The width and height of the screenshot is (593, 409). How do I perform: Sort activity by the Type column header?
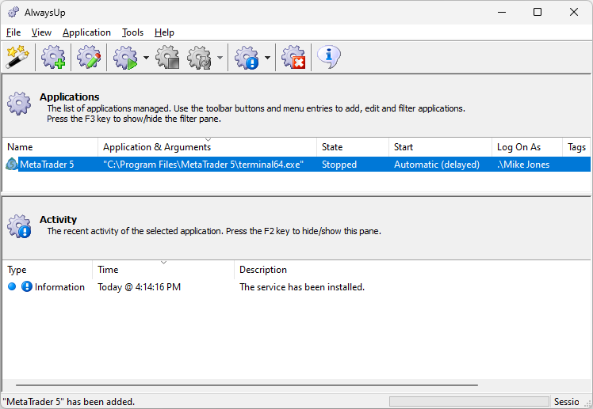coord(48,270)
